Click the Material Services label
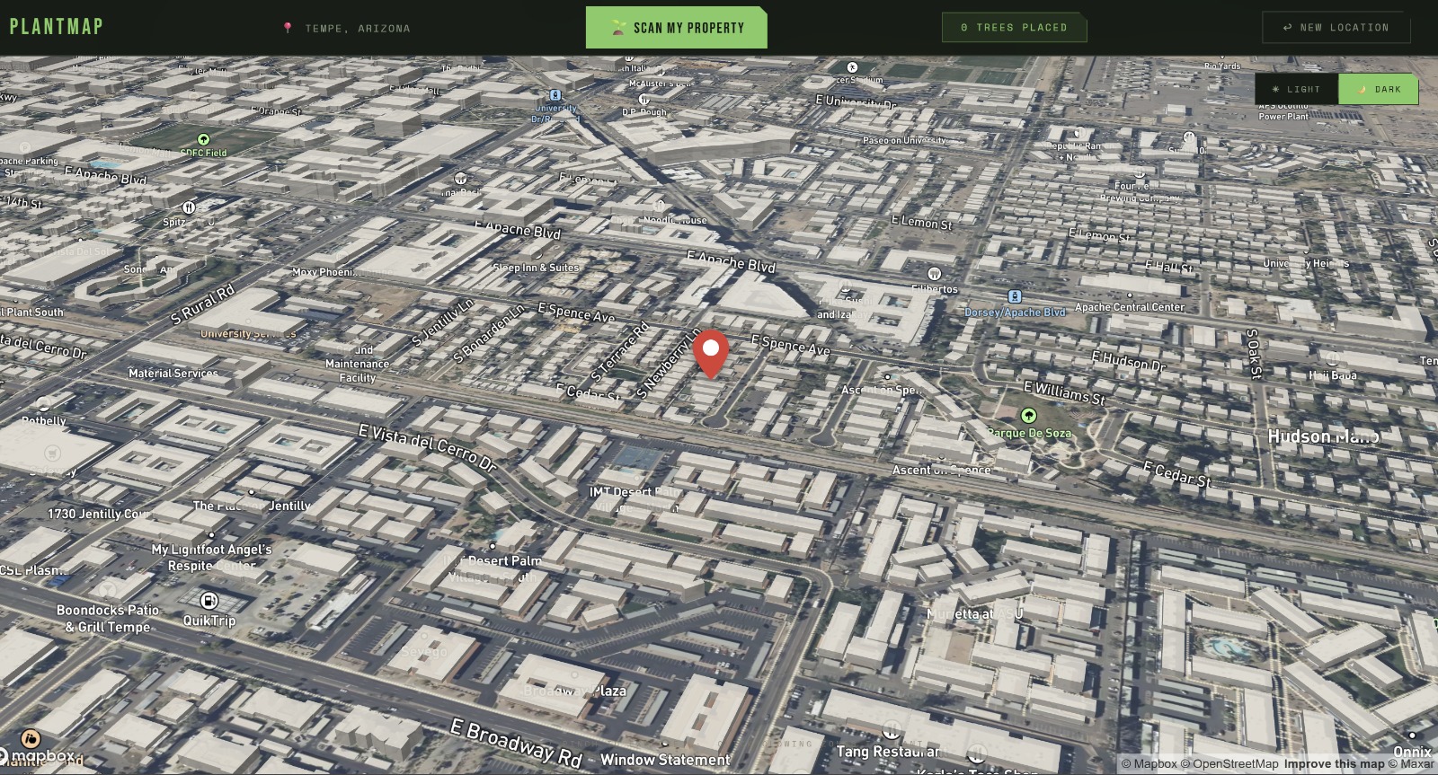 pyautogui.click(x=173, y=374)
